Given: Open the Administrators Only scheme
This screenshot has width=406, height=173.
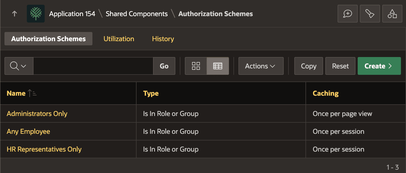Looking at the screenshot, I should [x=37, y=113].
